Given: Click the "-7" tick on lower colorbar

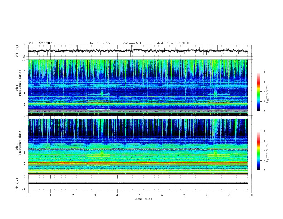Looking at the screenshot, I should pyautogui.click(x=263, y=170).
